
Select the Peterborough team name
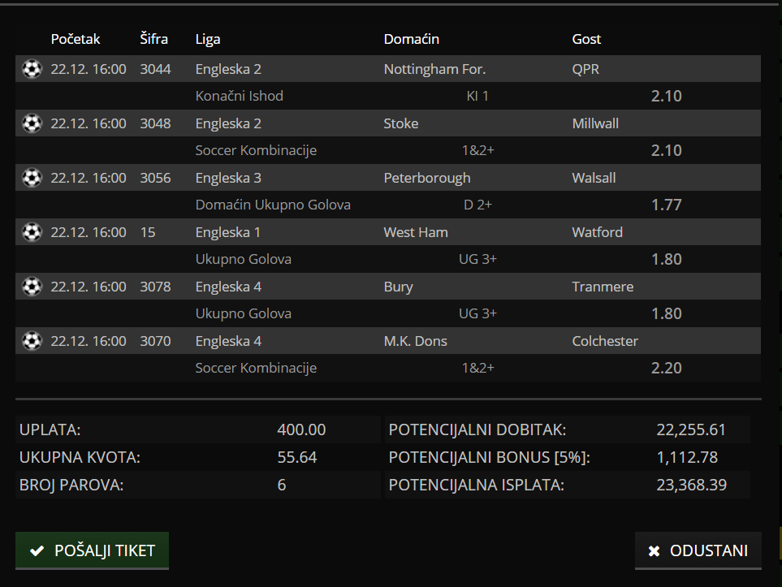click(x=427, y=178)
